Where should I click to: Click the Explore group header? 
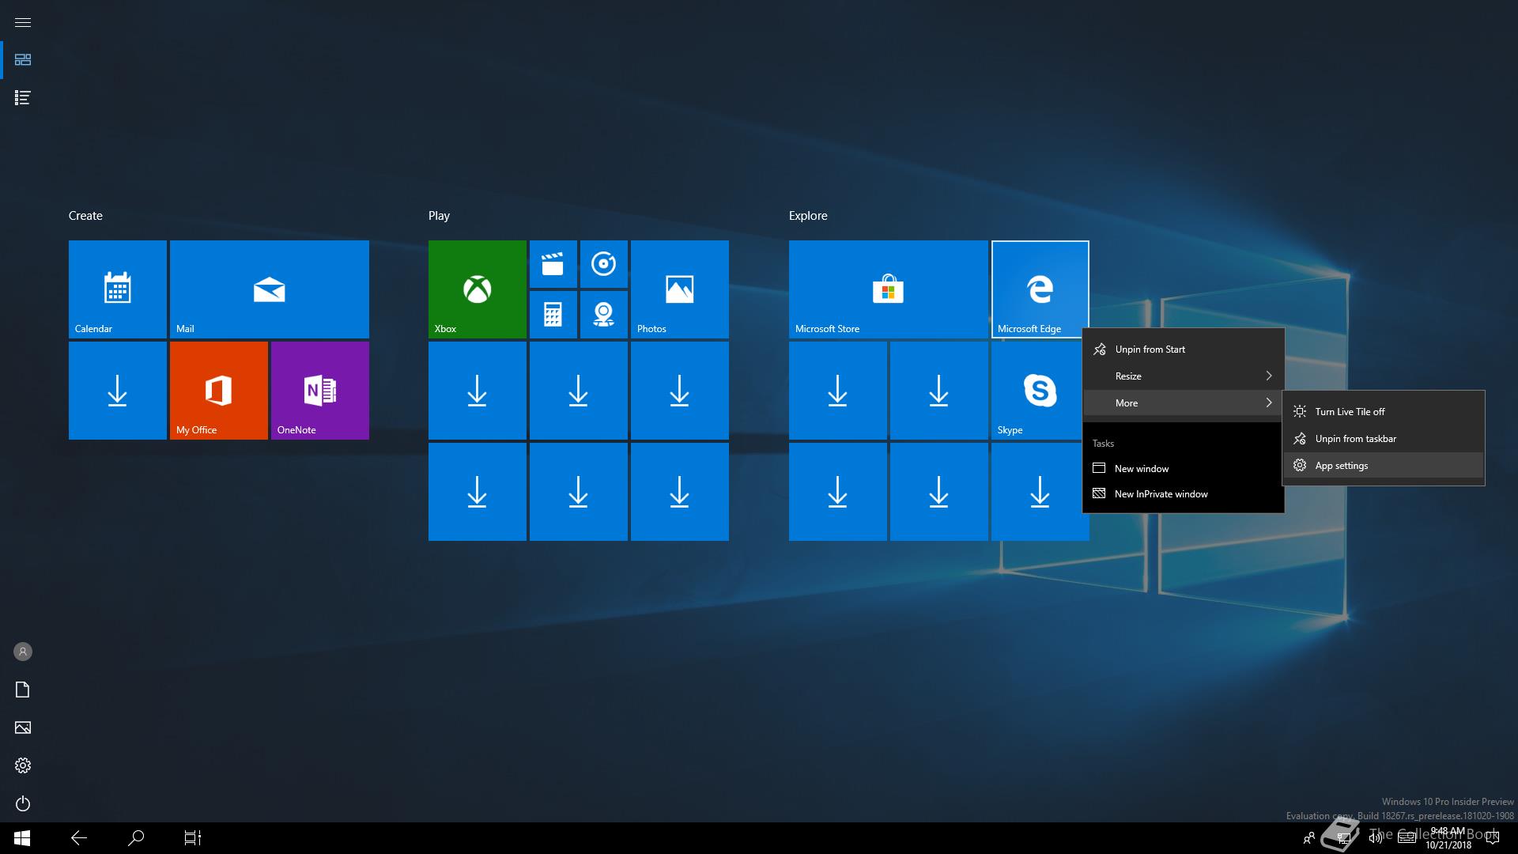(x=808, y=216)
